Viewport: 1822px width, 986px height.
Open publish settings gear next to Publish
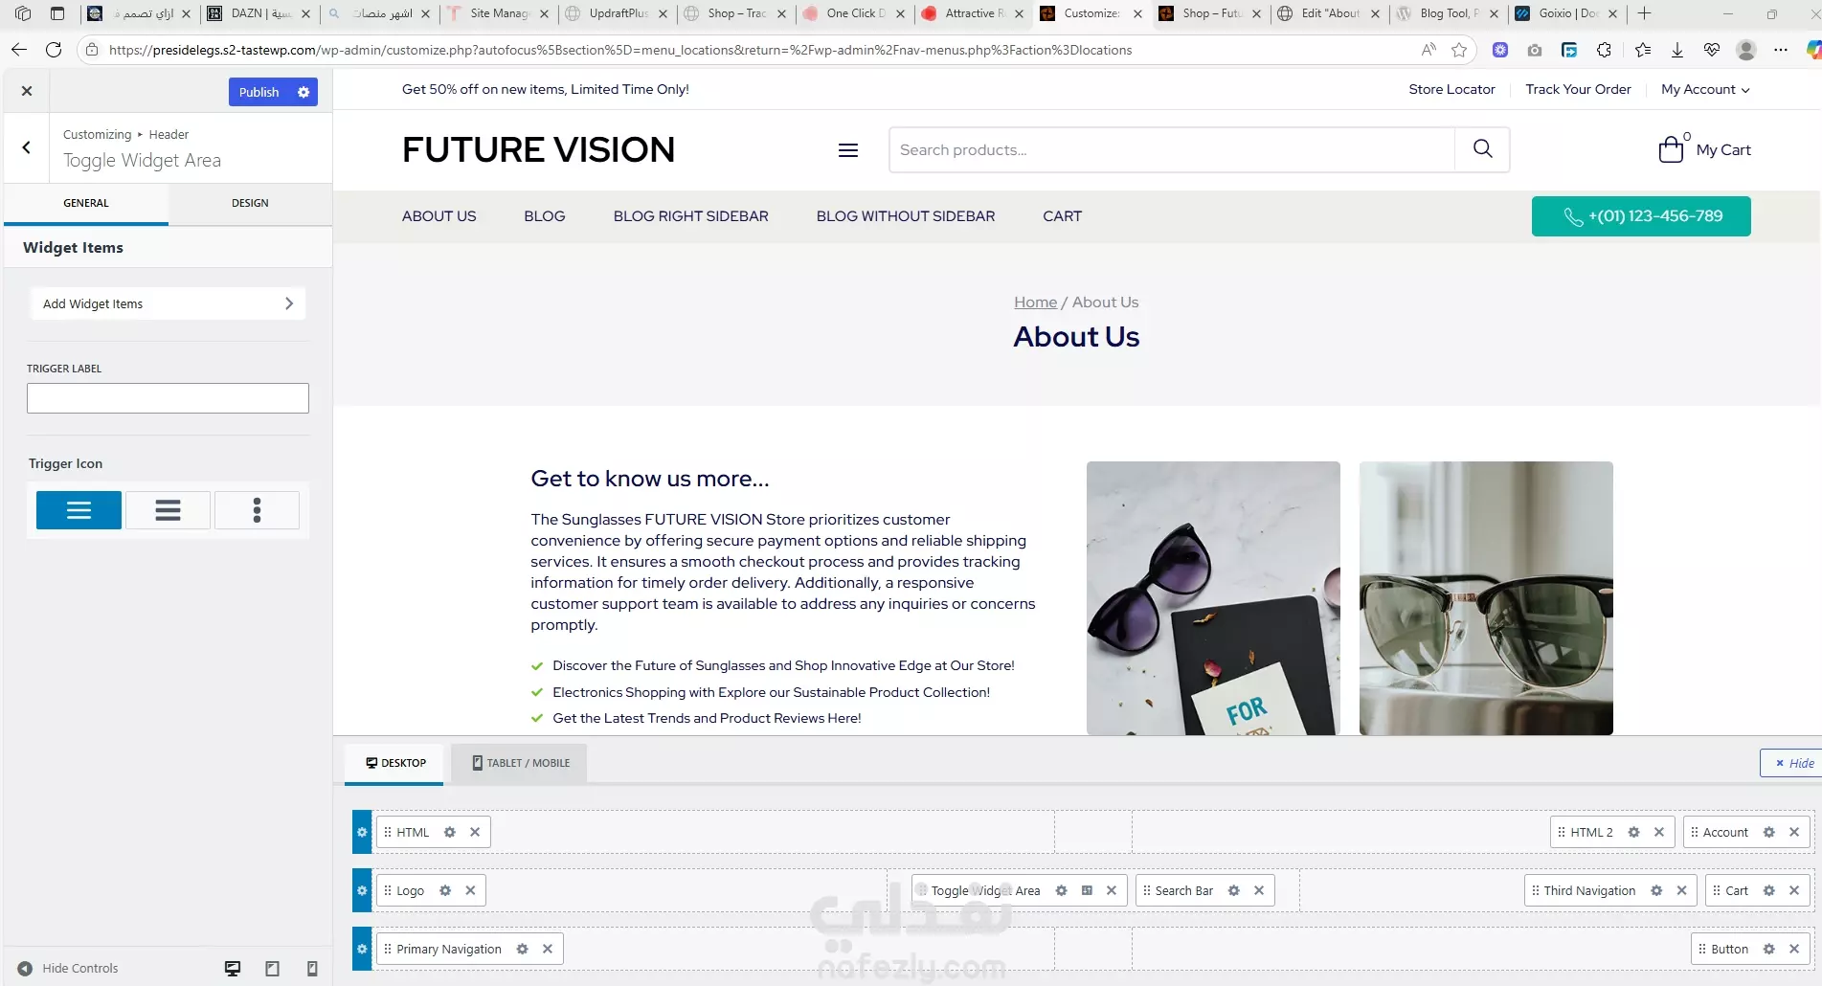tap(304, 92)
